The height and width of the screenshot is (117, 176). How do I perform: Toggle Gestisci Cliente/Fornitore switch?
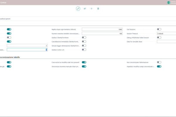click(x=84, y=37)
